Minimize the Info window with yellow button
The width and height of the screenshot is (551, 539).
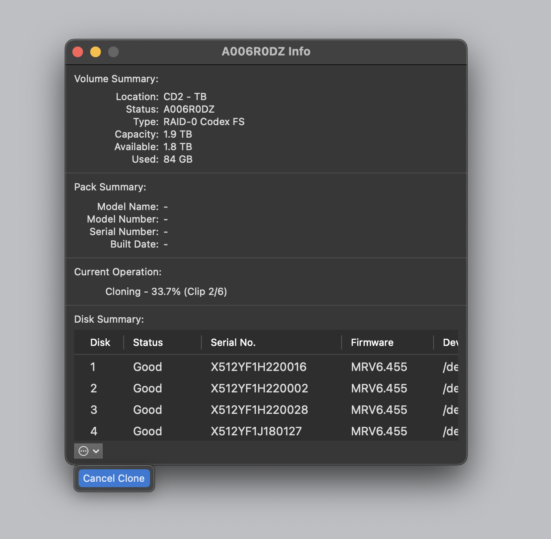point(96,52)
